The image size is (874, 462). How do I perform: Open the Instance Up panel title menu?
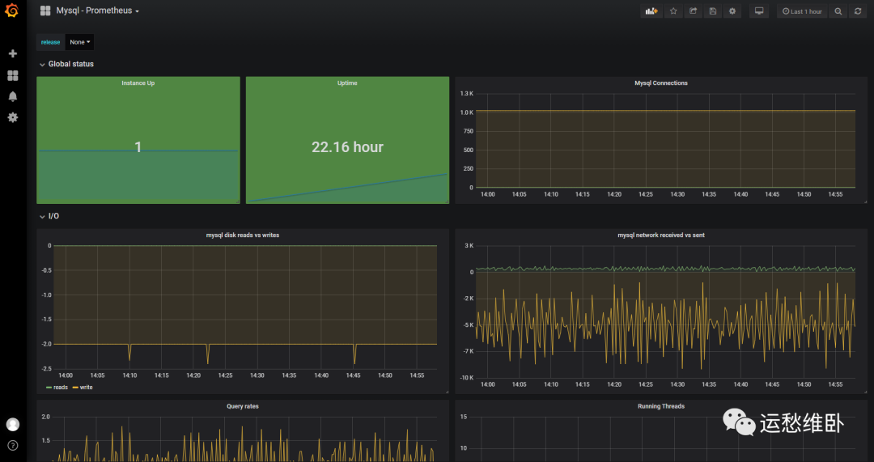click(138, 83)
